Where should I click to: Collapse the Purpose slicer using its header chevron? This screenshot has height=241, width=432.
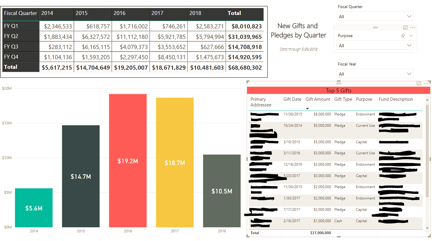pyautogui.click(x=411, y=36)
